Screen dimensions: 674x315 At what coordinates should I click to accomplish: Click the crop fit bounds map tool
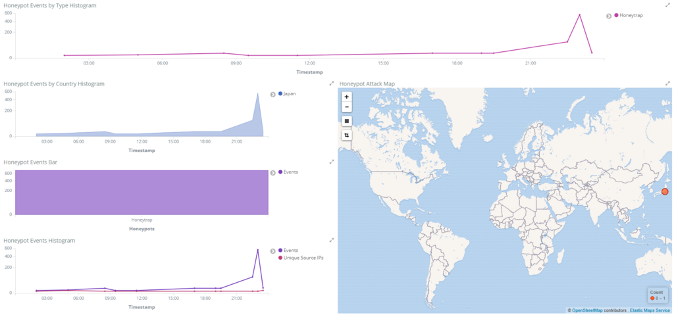[x=346, y=135]
